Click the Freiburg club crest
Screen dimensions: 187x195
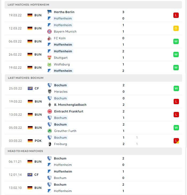point(50,144)
